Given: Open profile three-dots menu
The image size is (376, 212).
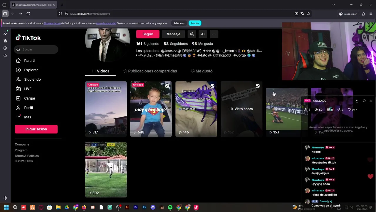Looking at the screenshot, I should (214, 34).
